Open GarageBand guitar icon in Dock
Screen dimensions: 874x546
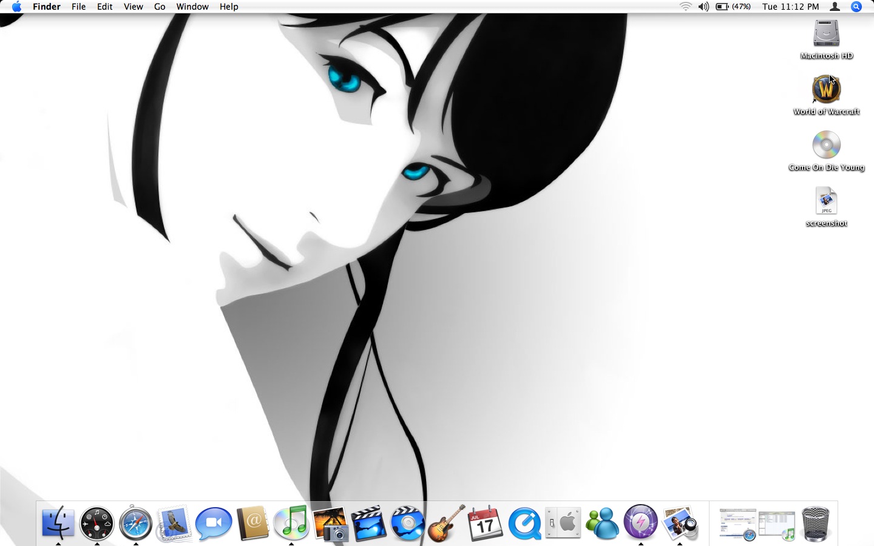[x=447, y=523]
